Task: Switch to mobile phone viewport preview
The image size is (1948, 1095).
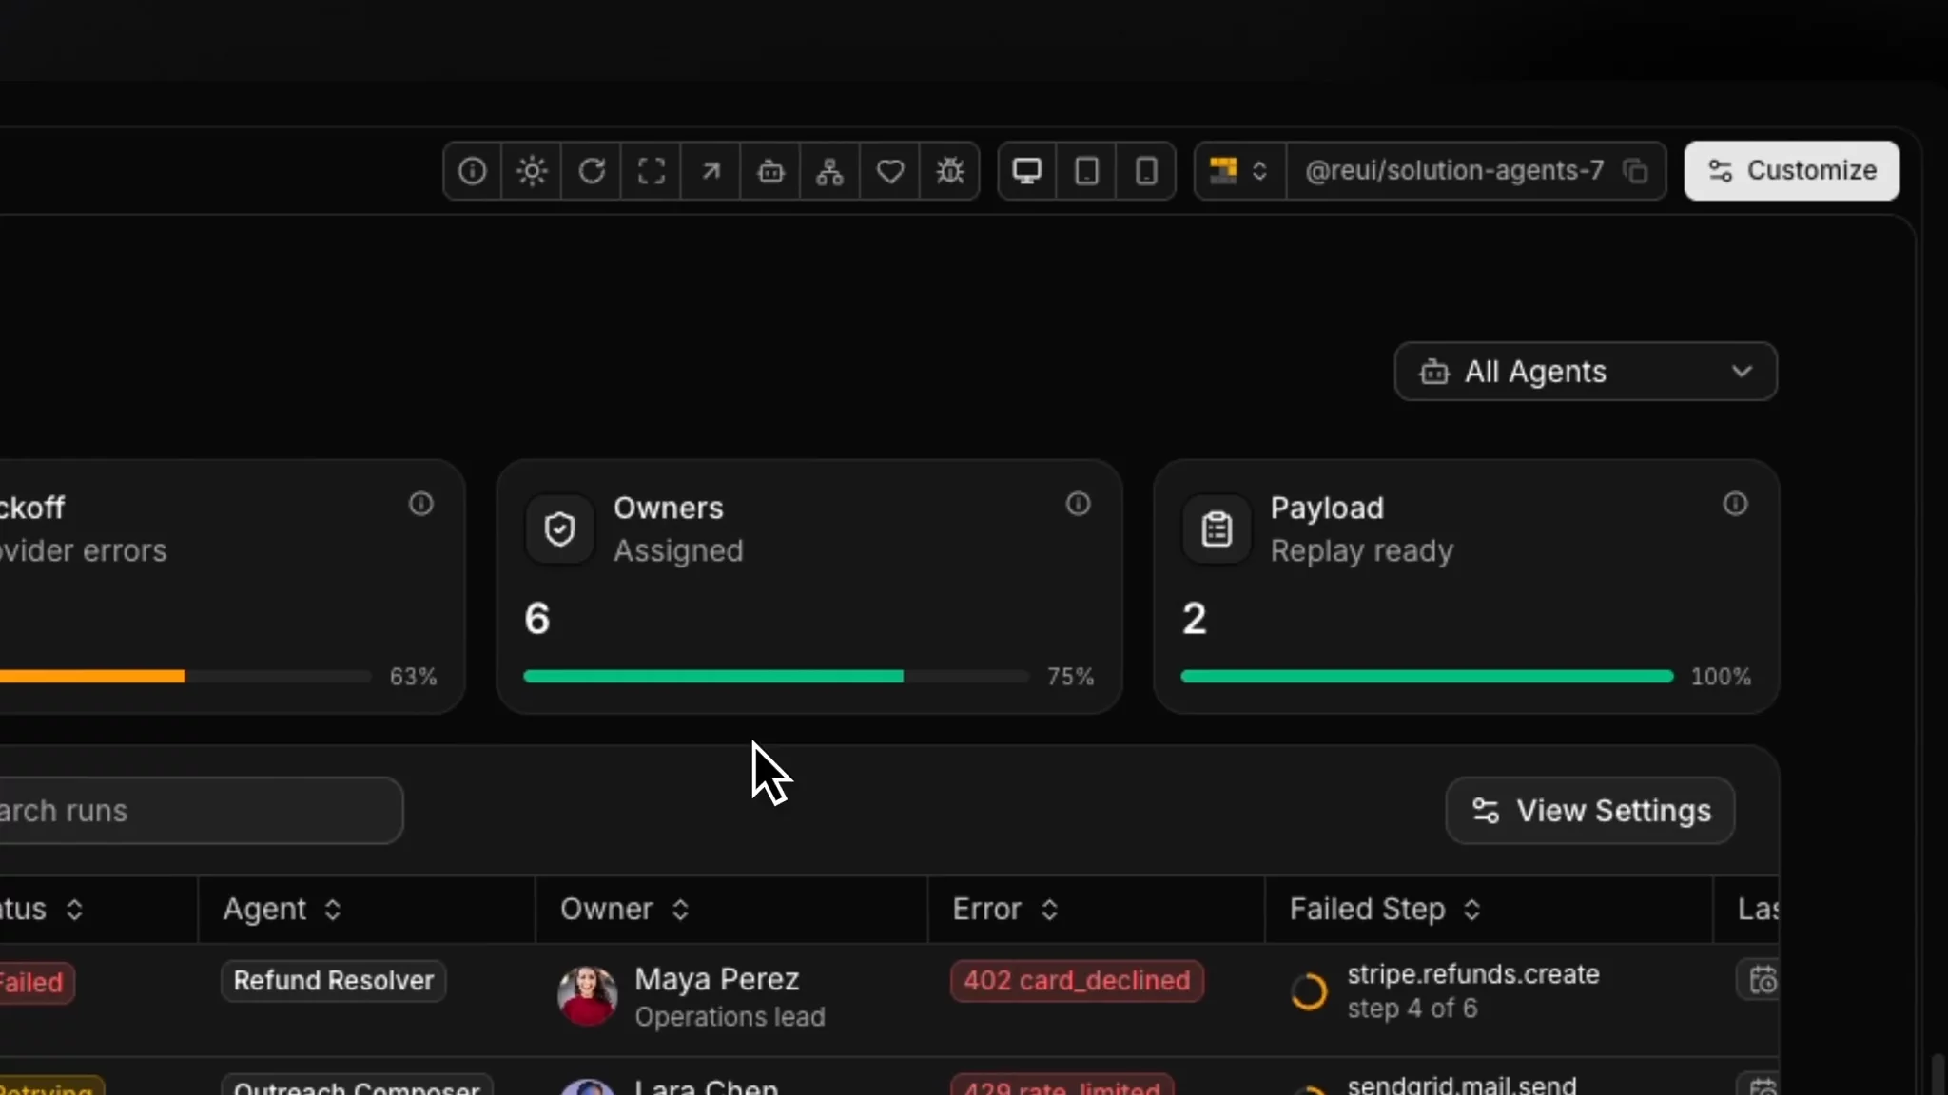Action: tap(1146, 171)
